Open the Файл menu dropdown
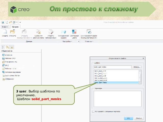This screenshot has height=122, width=163. pyautogui.click(x=5, y=27)
